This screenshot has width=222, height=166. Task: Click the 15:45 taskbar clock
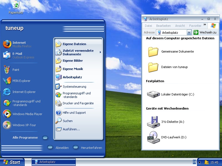click(214, 162)
